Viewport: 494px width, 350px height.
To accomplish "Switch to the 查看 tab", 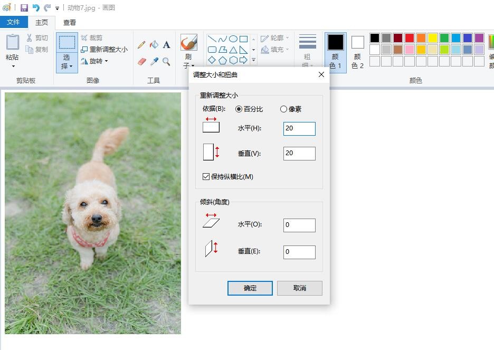I will (70, 22).
